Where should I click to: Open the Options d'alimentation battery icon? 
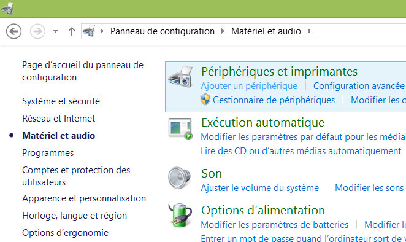click(x=180, y=216)
